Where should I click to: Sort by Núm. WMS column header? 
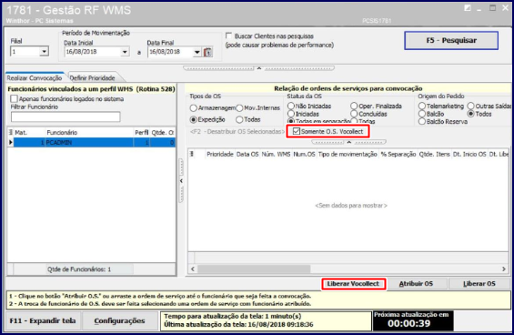276,154
